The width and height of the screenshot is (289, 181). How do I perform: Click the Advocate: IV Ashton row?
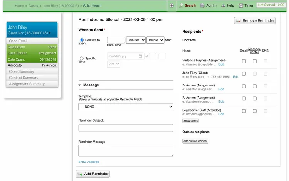click(x=32, y=65)
